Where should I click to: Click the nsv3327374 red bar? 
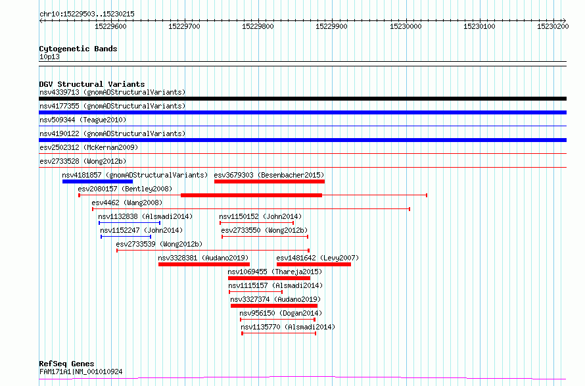[274, 306]
